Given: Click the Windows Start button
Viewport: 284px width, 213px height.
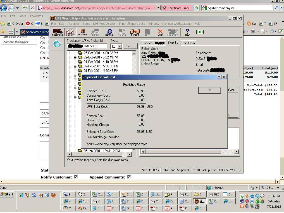Looking at the screenshot, I should coord(7,194).
